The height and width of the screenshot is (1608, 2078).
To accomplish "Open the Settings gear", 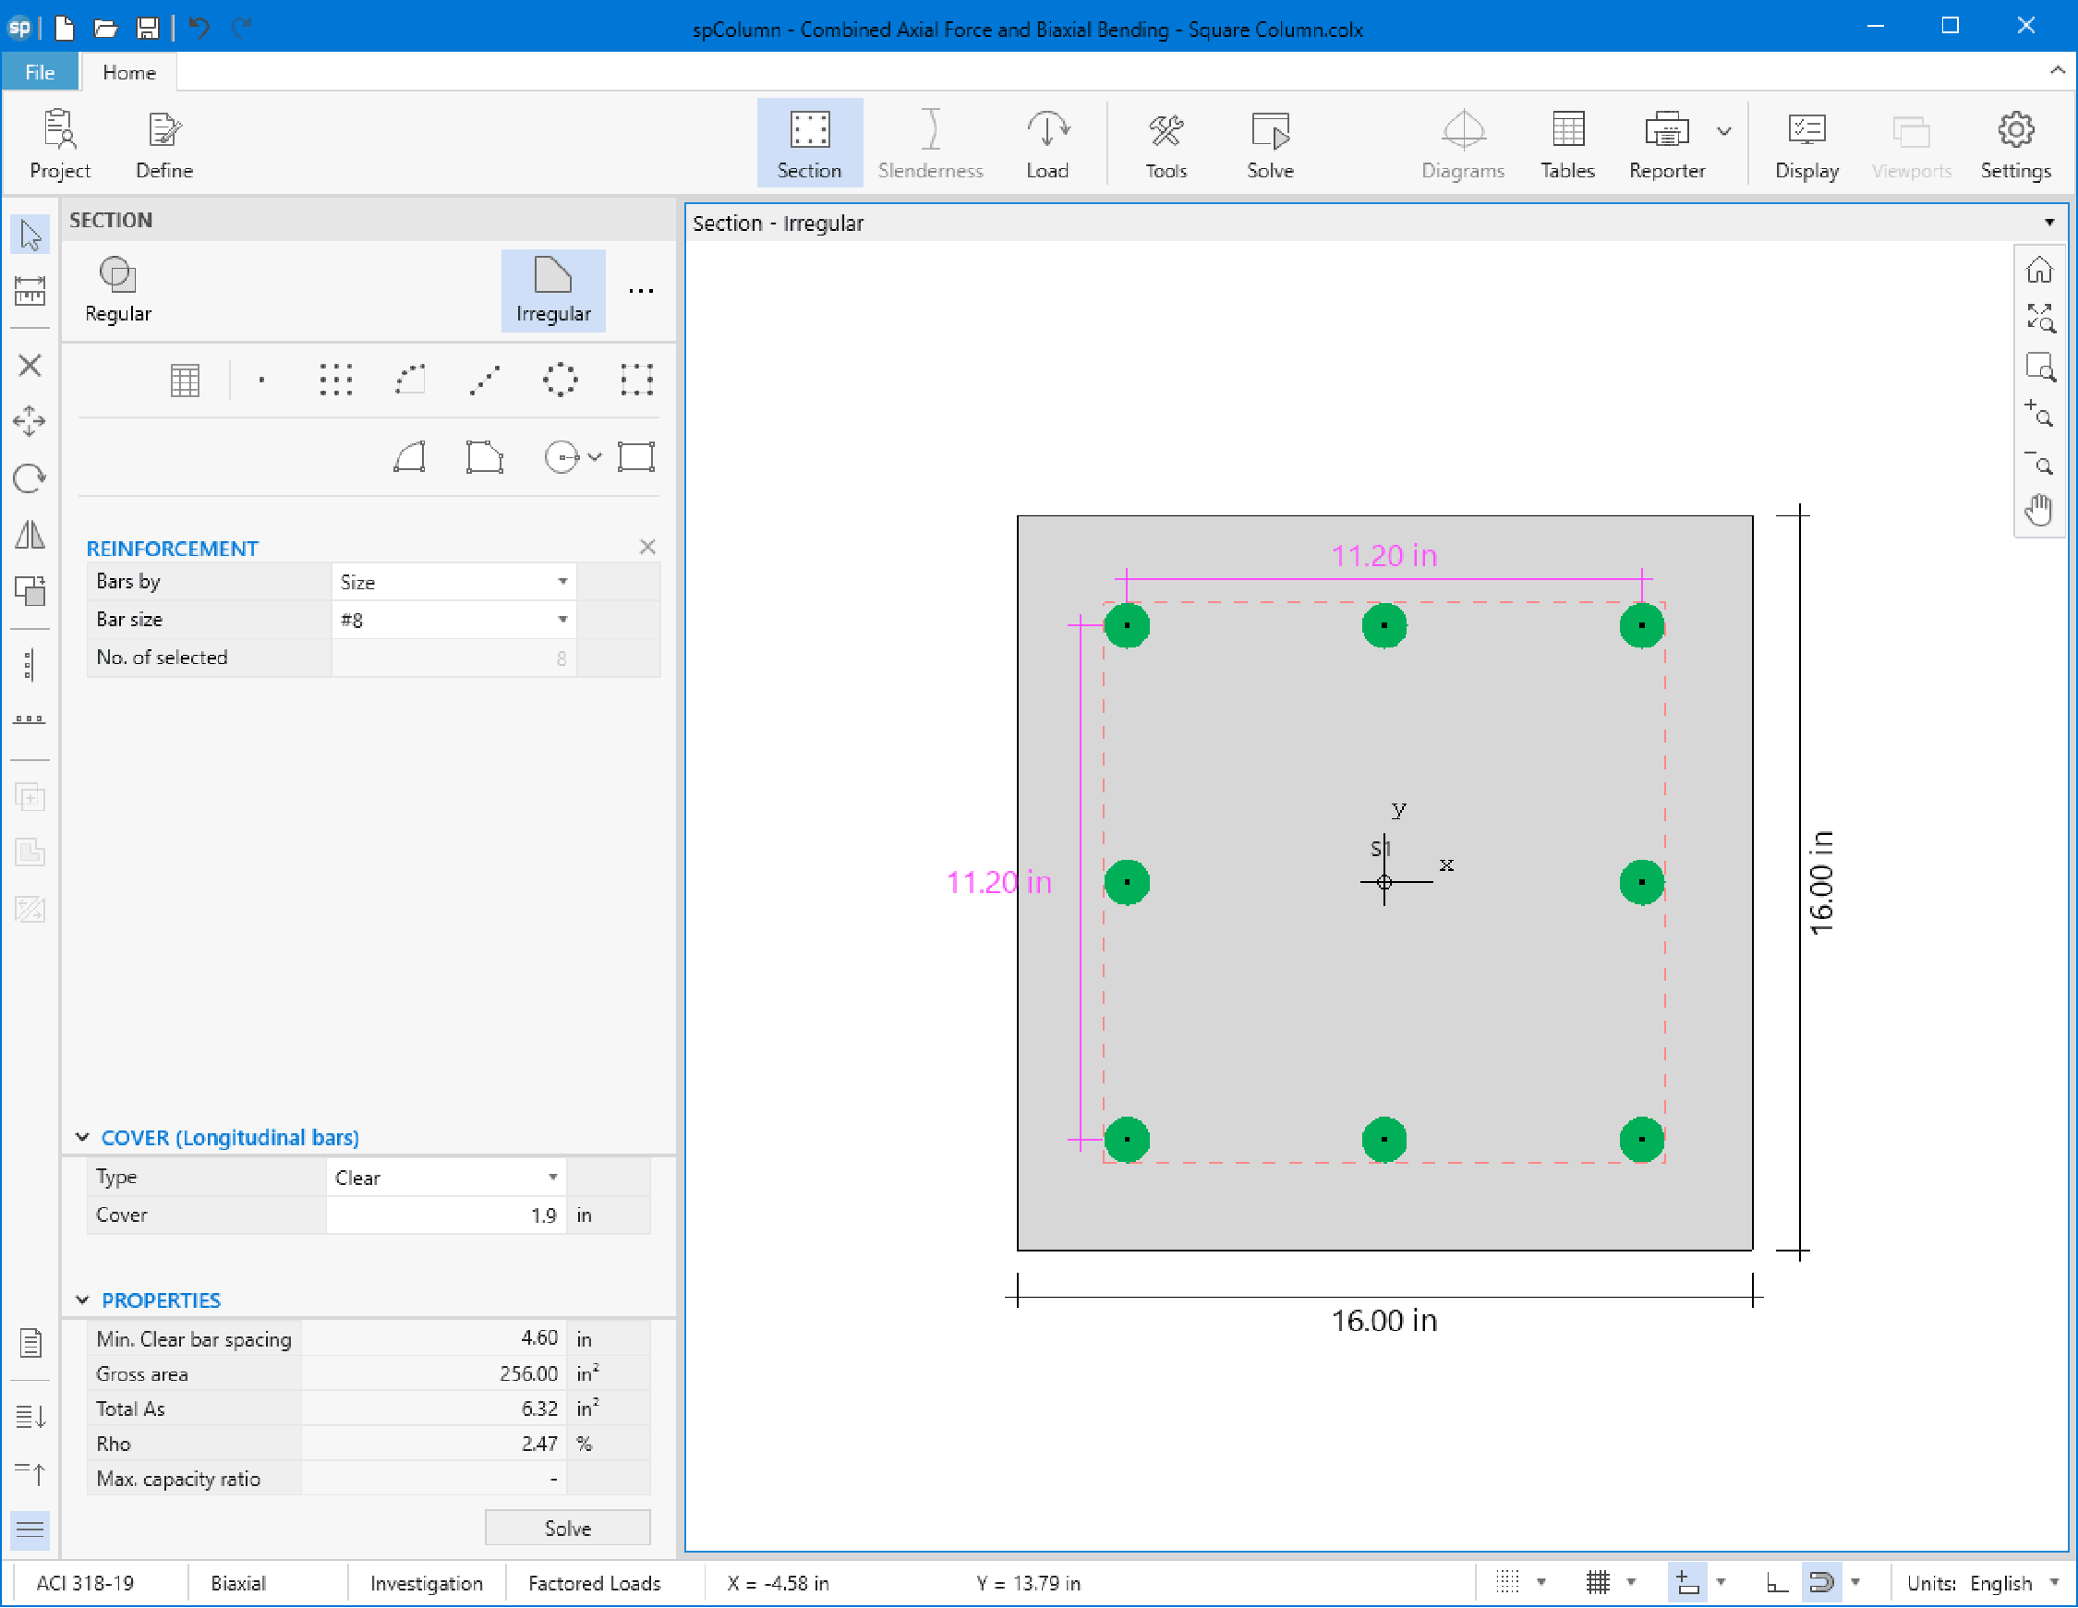I will tap(2015, 144).
